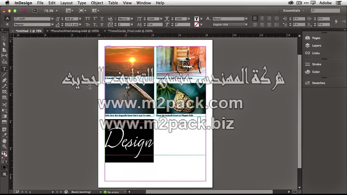Click the search field beside Essentials
This screenshot has height=195, width=347.
click(x=325, y=11)
